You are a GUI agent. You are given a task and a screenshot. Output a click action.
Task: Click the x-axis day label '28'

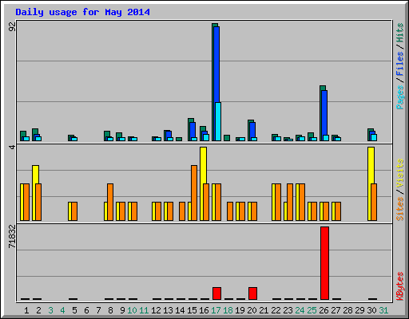347,310
